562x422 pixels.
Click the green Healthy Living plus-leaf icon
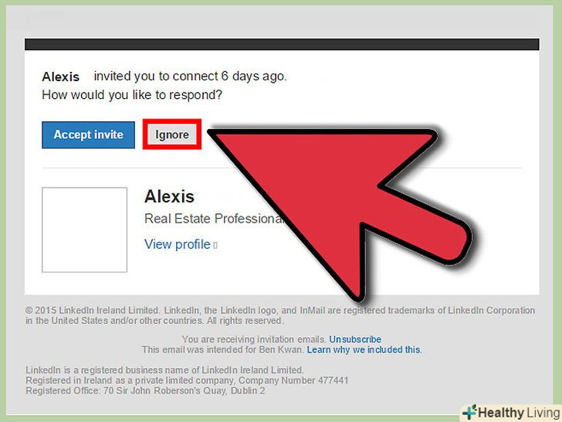coord(470,412)
